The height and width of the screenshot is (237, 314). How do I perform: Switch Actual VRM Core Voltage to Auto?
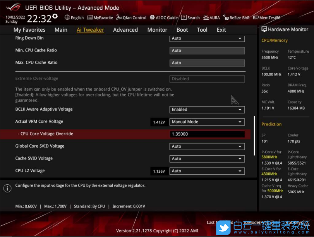tap(207, 122)
